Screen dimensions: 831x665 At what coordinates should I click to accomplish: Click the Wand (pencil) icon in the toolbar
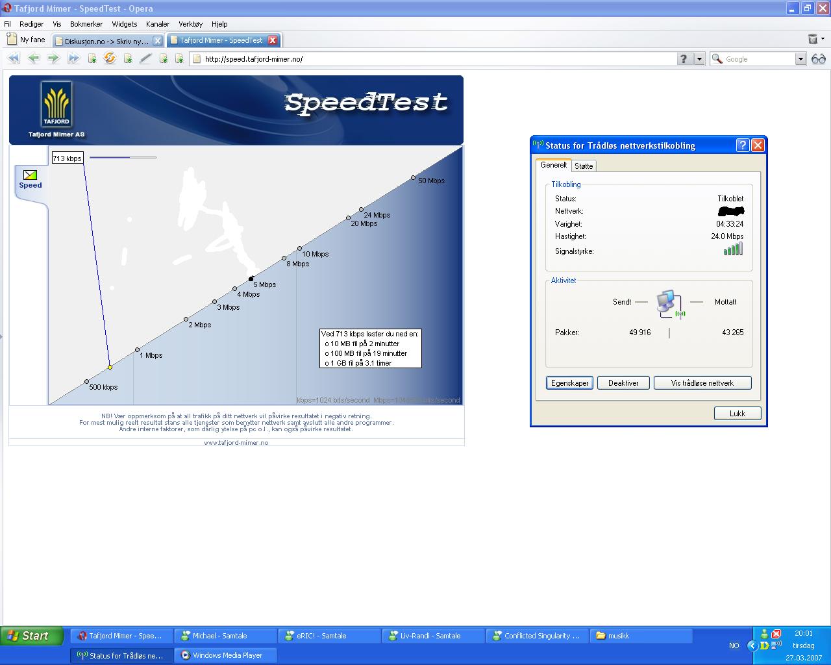pos(145,58)
